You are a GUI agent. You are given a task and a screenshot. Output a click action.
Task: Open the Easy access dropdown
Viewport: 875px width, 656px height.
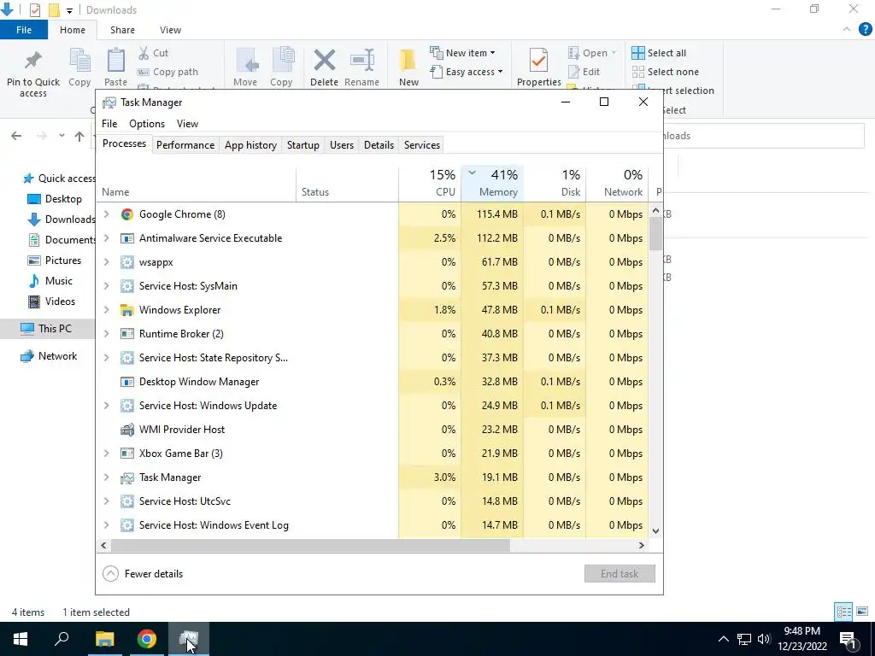(466, 72)
